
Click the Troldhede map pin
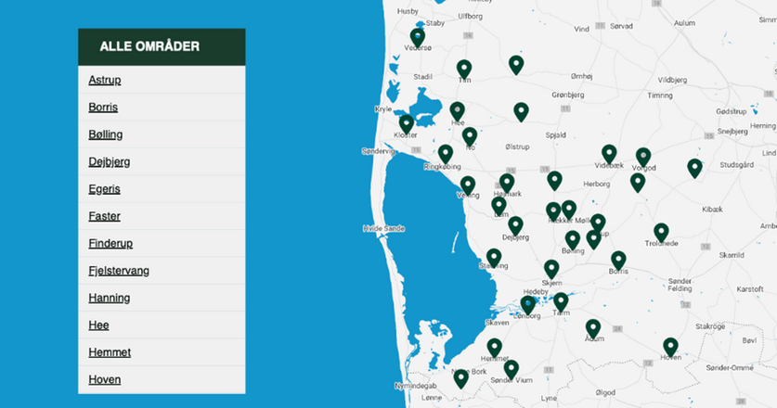(x=661, y=232)
